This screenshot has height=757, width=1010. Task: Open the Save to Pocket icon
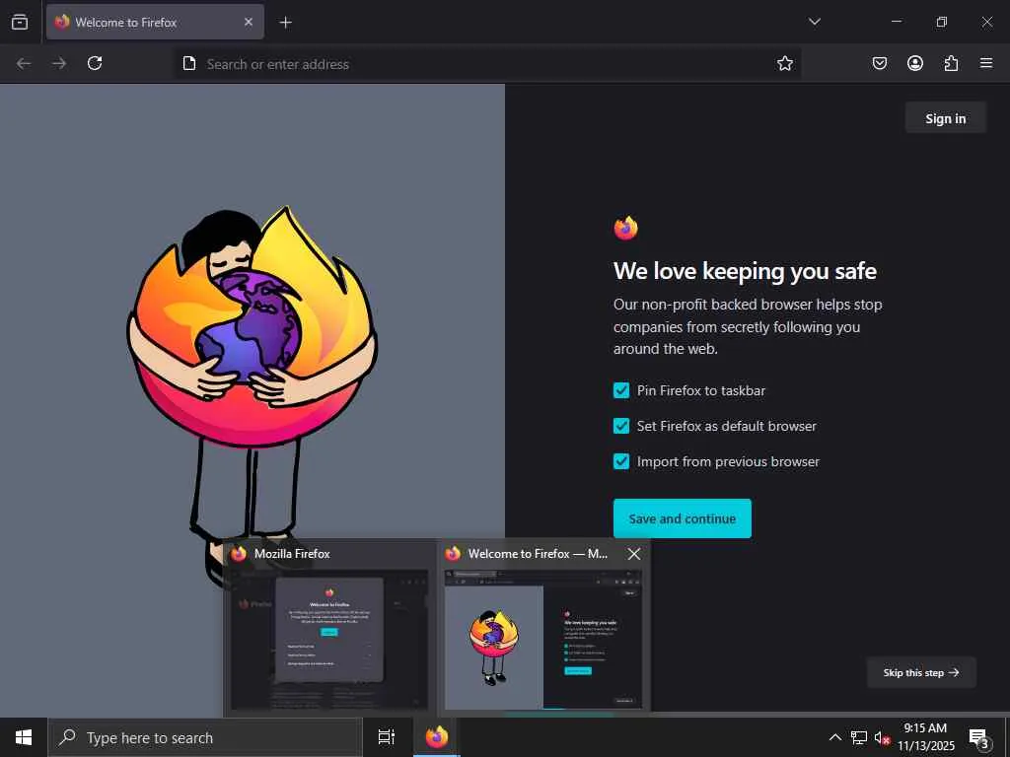point(879,63)
